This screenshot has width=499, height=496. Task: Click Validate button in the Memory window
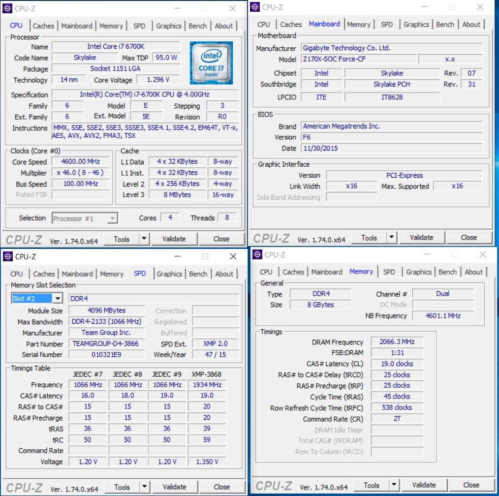[x=424, y=485]
